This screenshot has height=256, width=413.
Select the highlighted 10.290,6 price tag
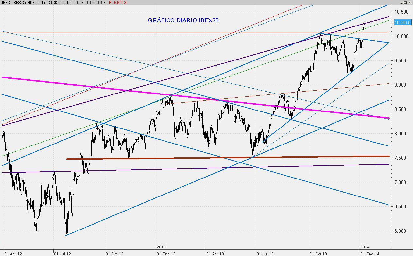[x=402, y=23]
